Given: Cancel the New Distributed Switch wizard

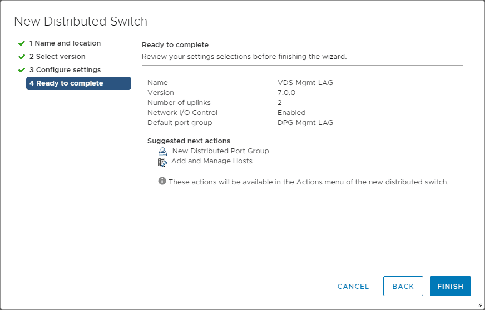Looking at the screenshot, I should [x=353, y=287].
